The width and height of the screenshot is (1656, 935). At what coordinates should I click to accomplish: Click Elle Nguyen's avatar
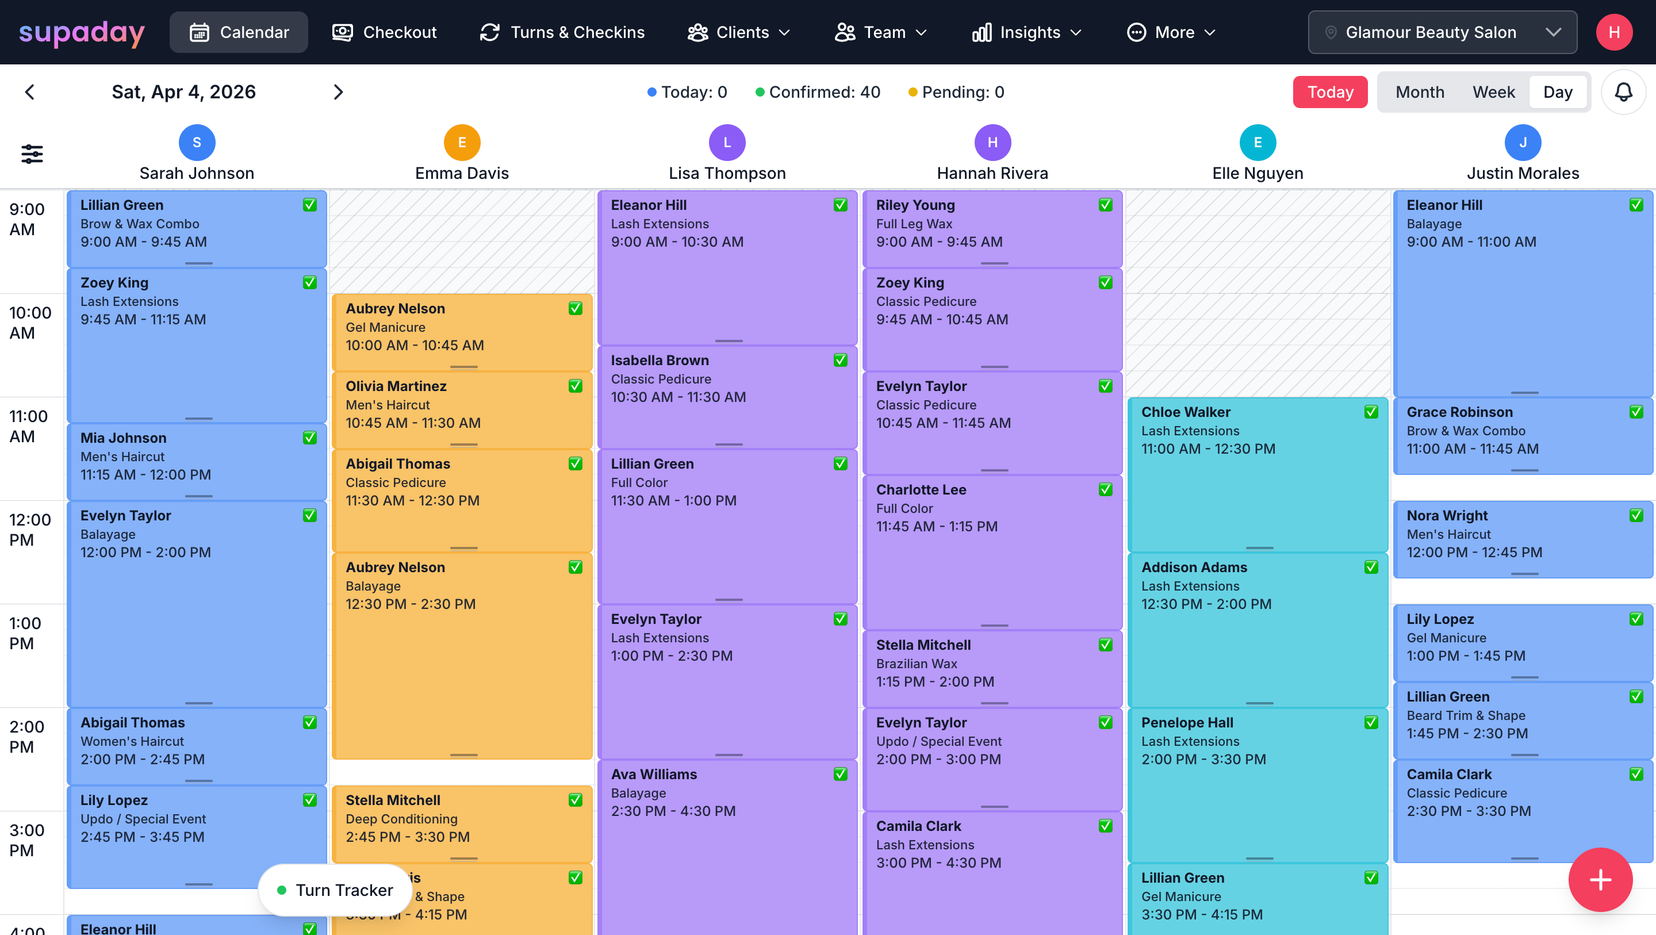(x=1258, y=142)
